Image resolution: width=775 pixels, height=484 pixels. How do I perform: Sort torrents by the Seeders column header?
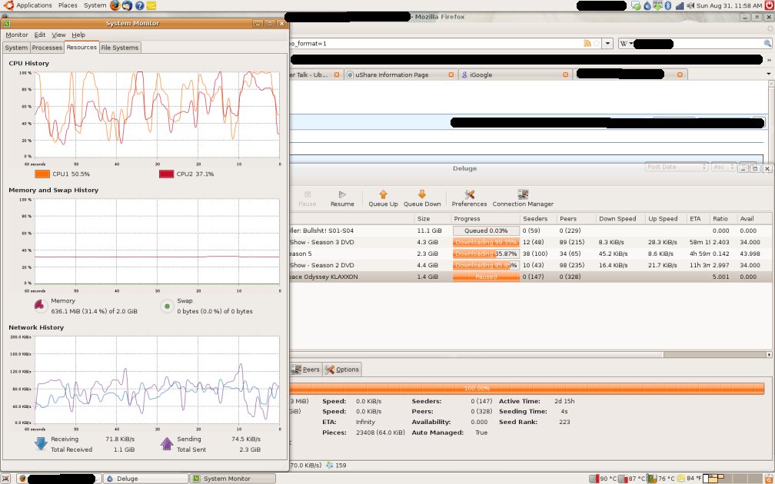pos(537,219)
